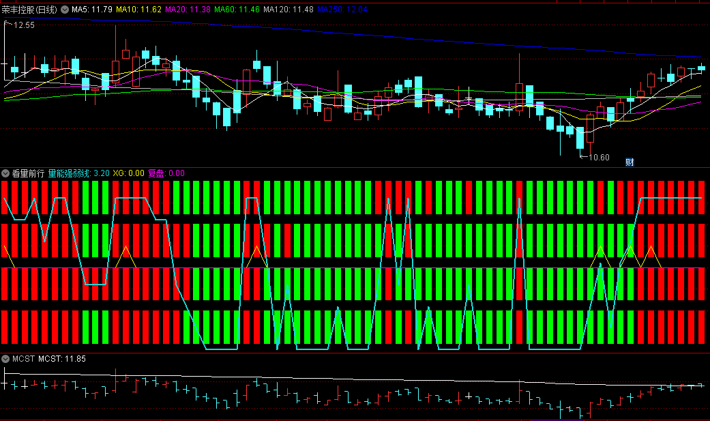Open the MCST indicator dropdown arrow
Image resolution: width=710 pixels, height=421 pixels.
point(5,359)
